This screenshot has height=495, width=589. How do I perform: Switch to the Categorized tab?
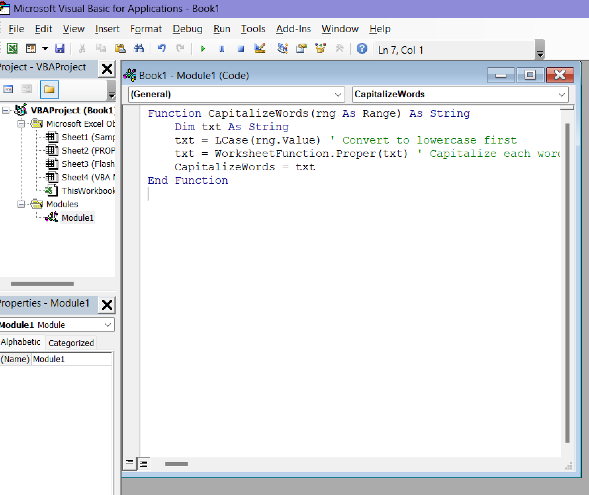click(71, 343)
